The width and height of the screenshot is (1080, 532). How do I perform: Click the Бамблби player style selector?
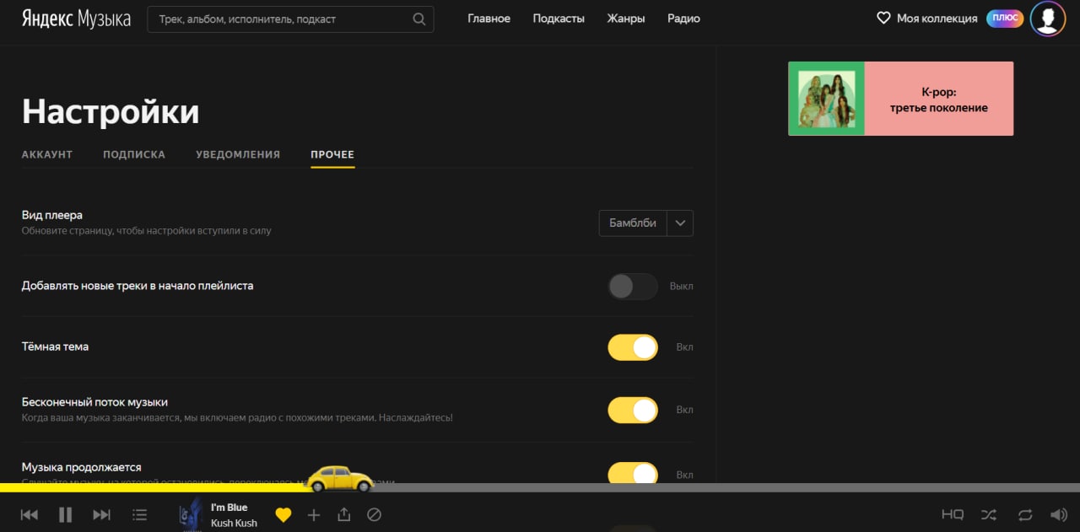tap(633, 223)
